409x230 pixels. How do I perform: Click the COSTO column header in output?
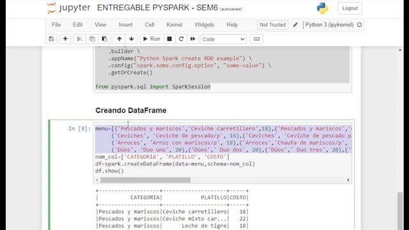238,197
